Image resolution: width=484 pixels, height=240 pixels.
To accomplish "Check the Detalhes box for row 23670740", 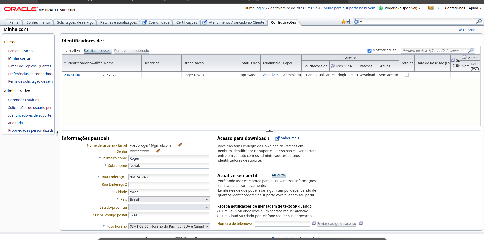I will click(407, 75).
